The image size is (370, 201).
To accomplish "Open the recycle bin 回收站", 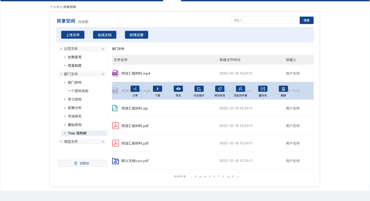I will pyautogui.click(x=82, y=163).
